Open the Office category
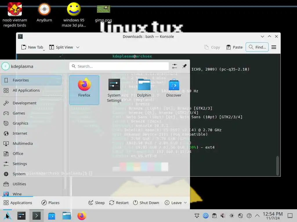The height and width of the screenshot is (222, 297). pyautogui.click(x=31, y=154)
